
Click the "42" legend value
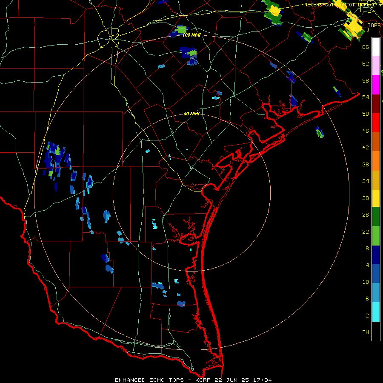[366, 148]
